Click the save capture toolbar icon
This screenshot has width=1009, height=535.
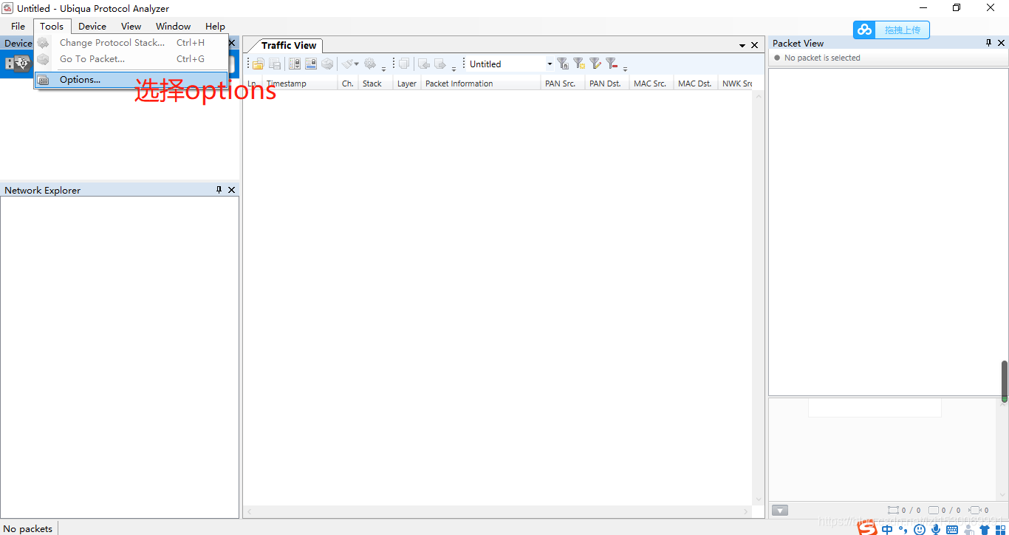[x=275, y=64]
